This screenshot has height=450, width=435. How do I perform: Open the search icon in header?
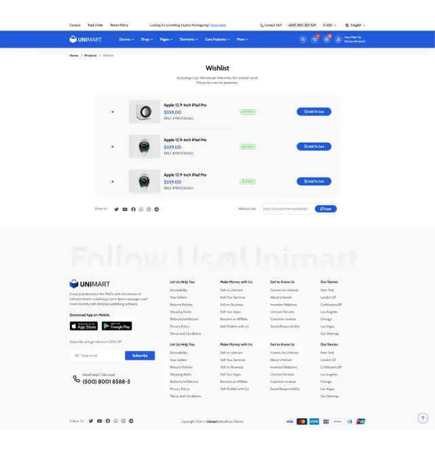tap(303, 39)
